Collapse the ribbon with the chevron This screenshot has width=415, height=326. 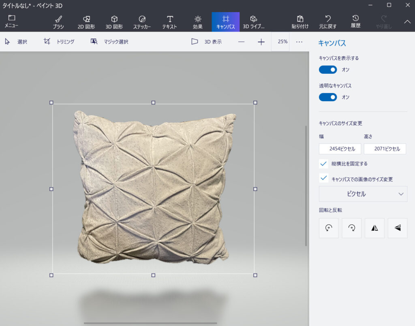407,22
